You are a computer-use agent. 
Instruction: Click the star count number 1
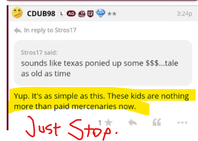(x=100, y=123)
